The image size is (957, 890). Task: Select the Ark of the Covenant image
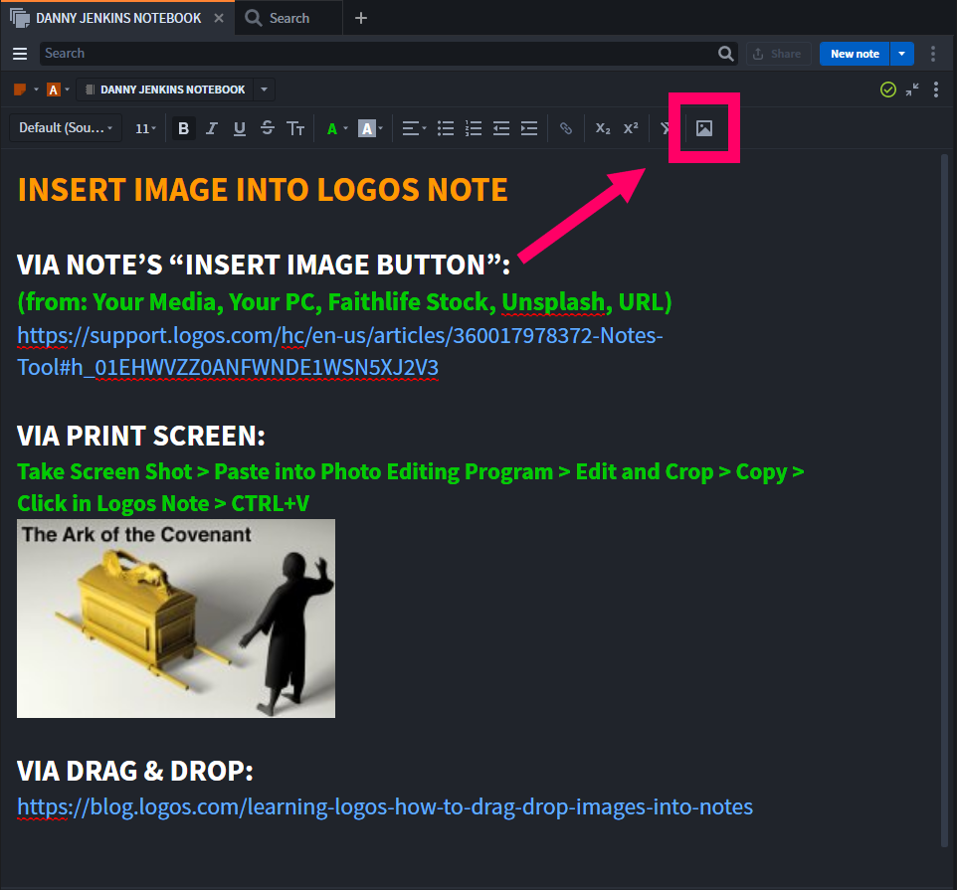point(176,619)
